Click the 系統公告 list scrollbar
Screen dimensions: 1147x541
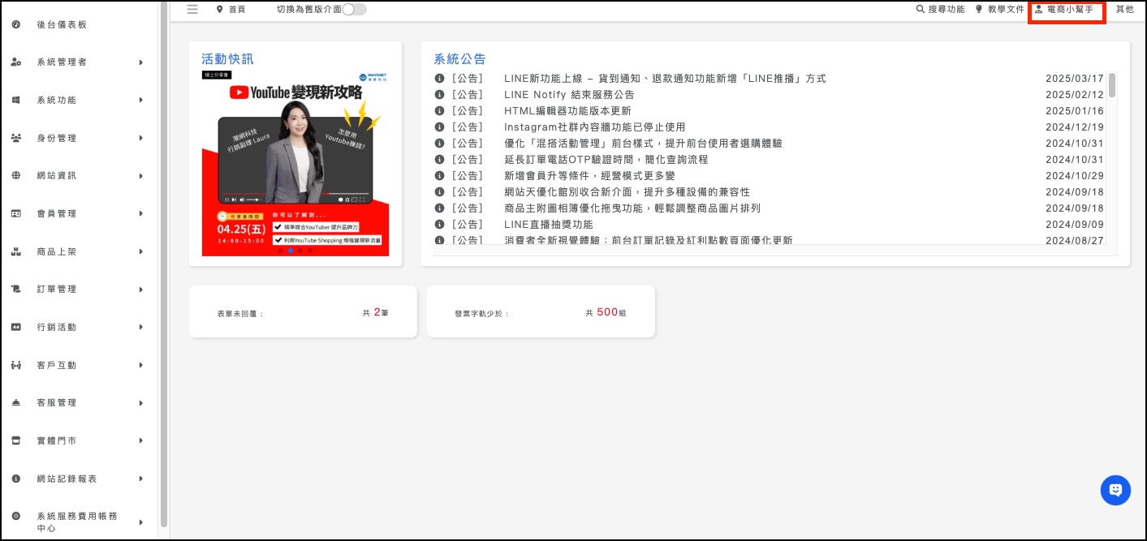point(1112,85)
